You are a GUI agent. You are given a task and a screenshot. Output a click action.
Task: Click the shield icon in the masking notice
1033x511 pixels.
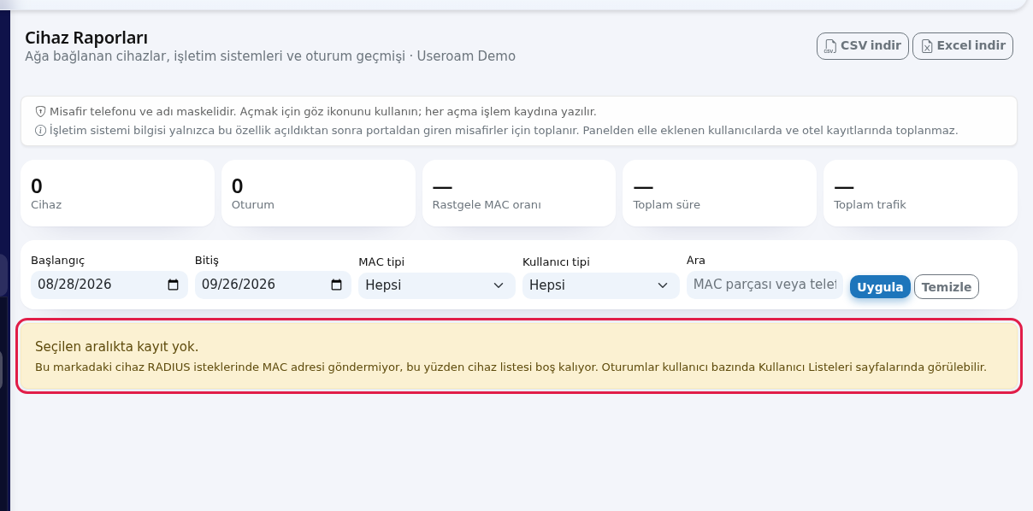(40, 112)
